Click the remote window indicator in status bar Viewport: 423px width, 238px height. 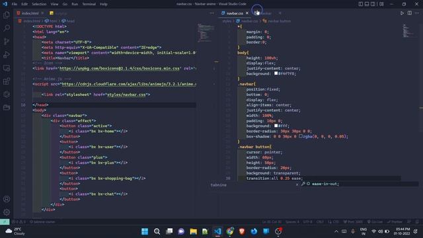(5, 222)
